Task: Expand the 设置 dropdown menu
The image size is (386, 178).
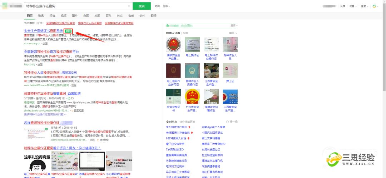Action: coord(353,6)
